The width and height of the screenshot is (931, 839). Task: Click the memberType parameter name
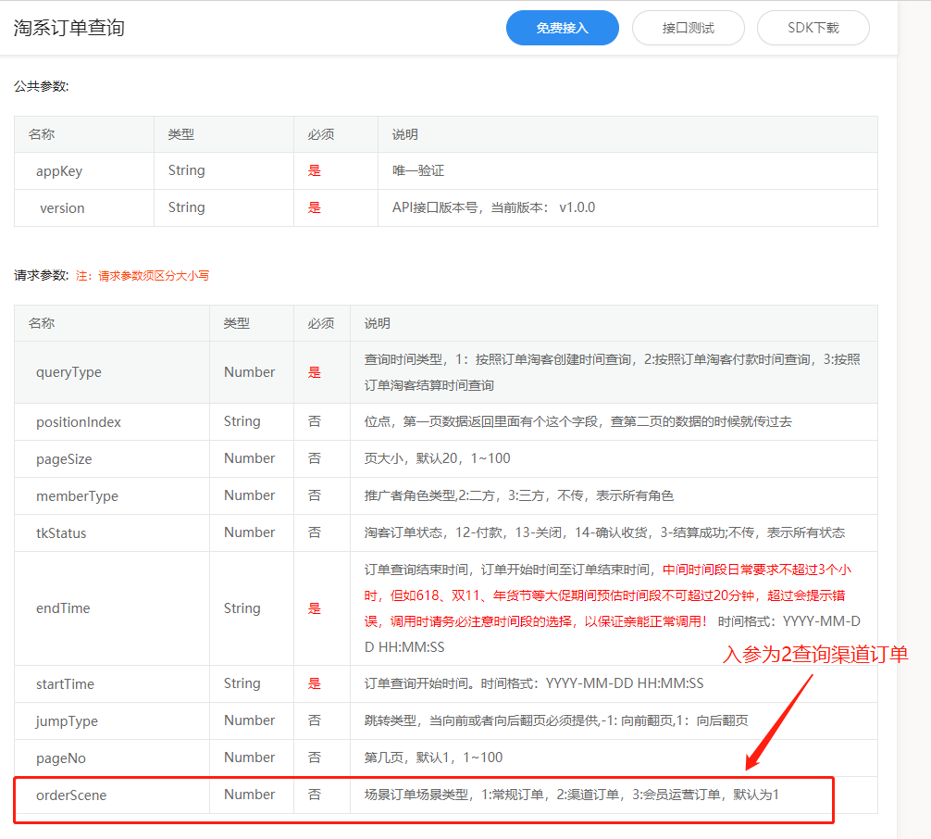77,496
